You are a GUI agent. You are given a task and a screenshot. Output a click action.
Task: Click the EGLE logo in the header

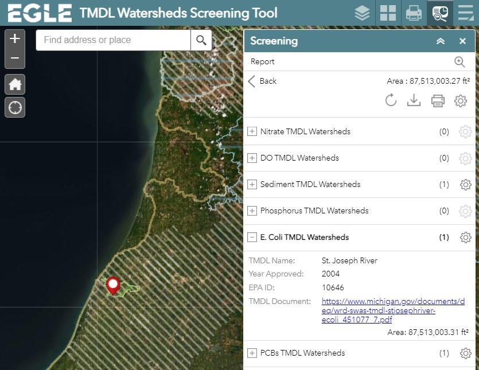pos(37,13)
